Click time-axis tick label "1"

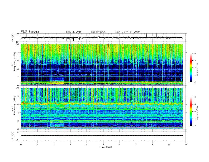(x=37, y=145)
